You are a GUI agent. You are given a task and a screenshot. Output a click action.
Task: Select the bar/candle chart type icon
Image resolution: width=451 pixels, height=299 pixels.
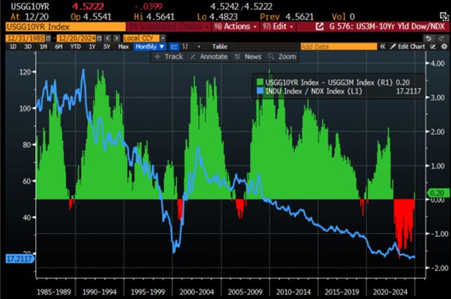(x=186, y=46)
